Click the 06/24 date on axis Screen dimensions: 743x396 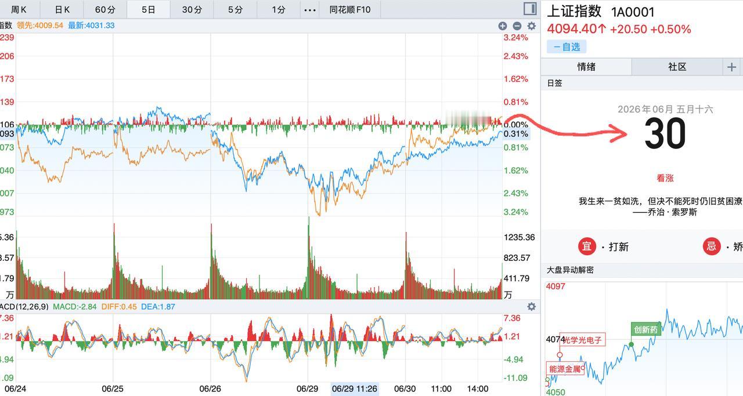coord(16,388)
